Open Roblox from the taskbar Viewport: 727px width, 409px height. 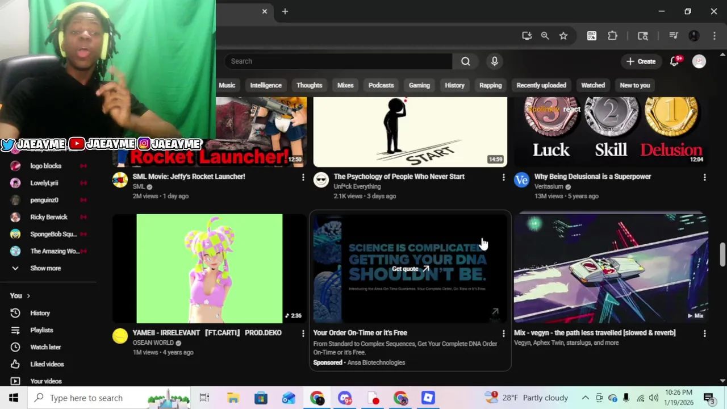coord(428,398)
